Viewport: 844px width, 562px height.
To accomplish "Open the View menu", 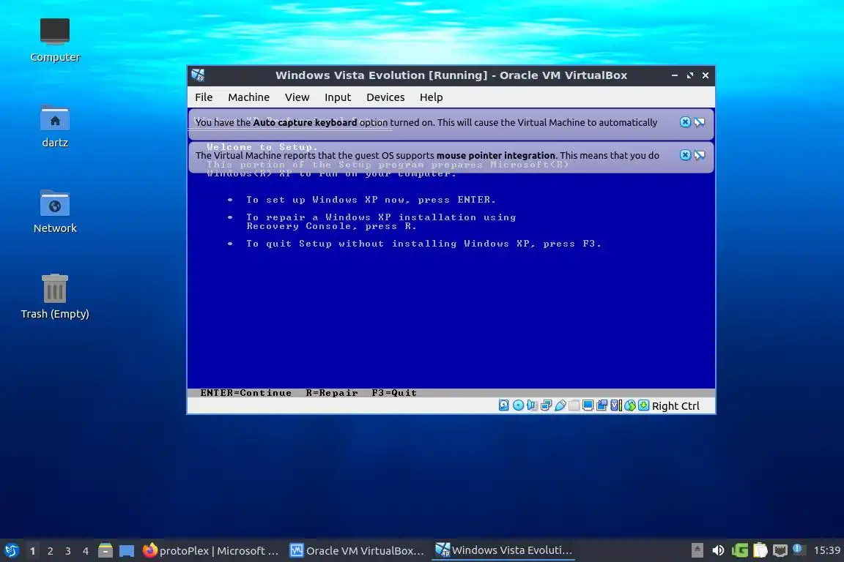I will pyautogui.click(x=297, y=97).
